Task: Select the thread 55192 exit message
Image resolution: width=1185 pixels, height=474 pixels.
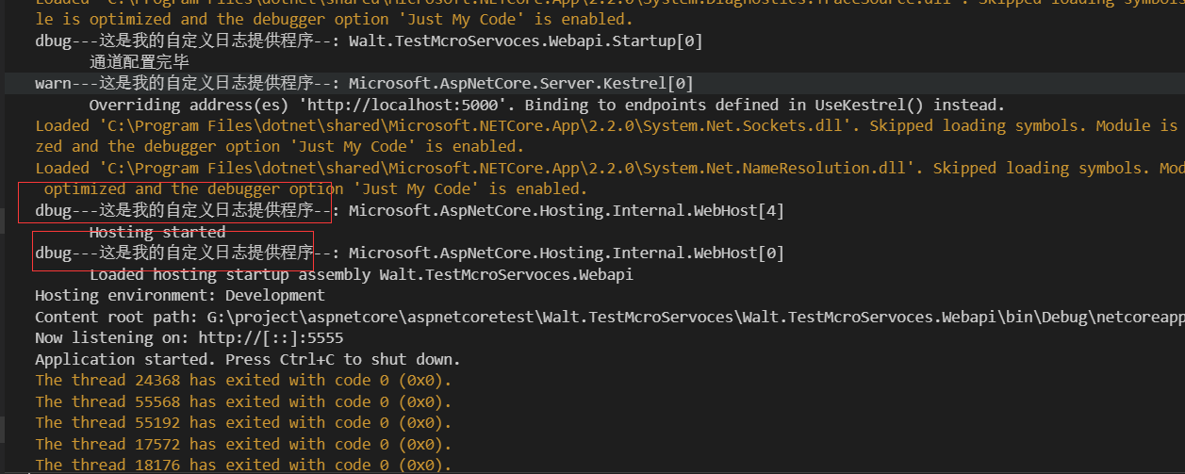Action: [x=242, y=422]
